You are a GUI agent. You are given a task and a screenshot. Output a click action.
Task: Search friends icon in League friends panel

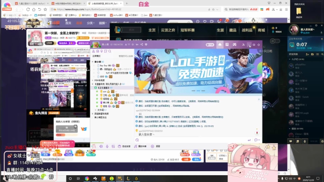pyautogui.click(x=322, y=54)
